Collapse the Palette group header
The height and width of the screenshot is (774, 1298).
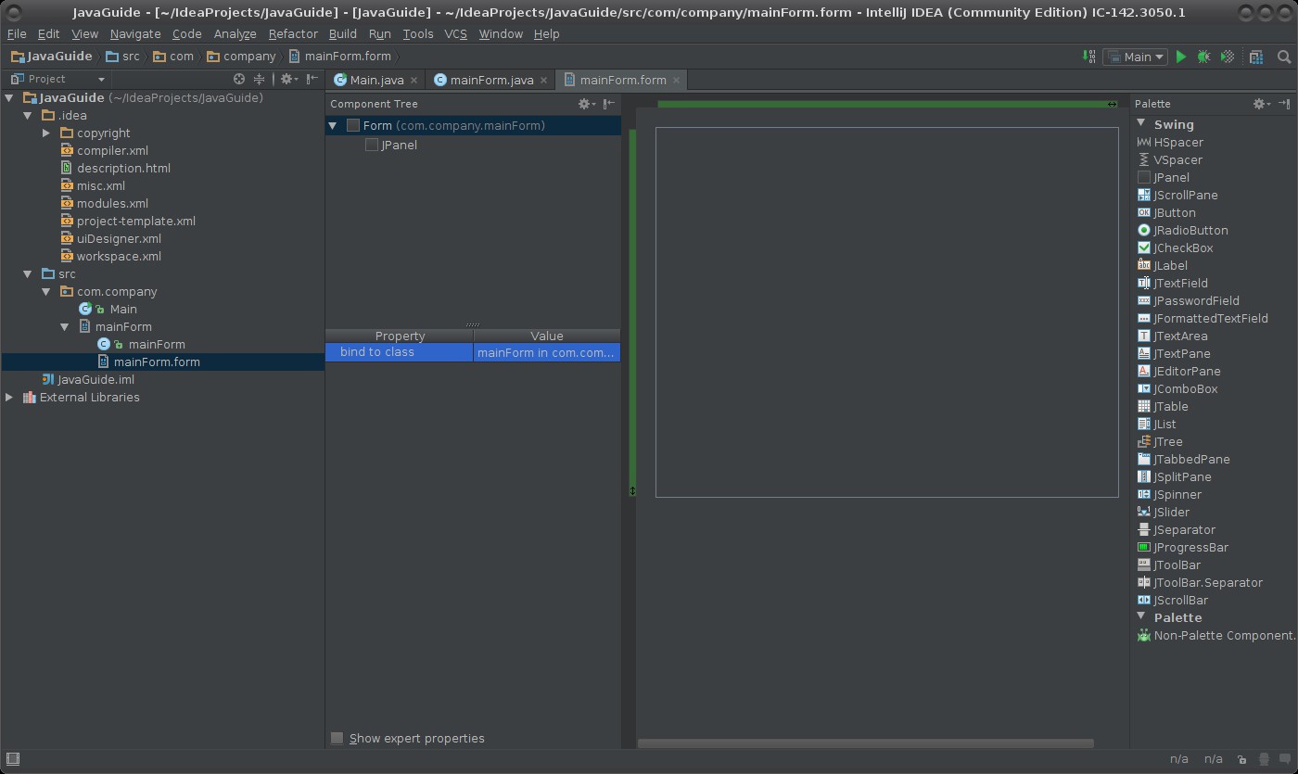click(x=1141, y=616)
